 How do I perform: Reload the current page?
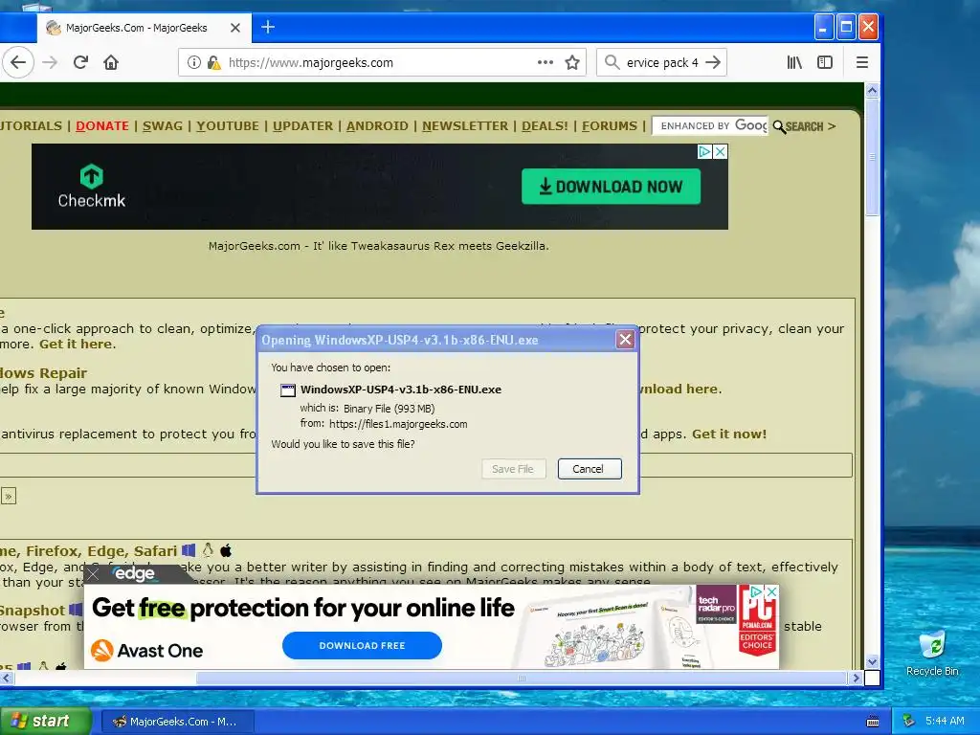[x=80, y=62]
